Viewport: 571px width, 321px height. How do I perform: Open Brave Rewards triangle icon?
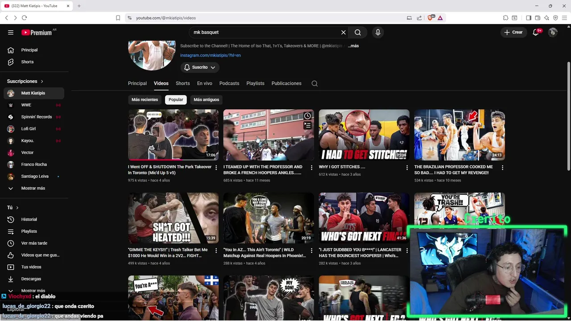pyautogui.click(x=440, y=18)
